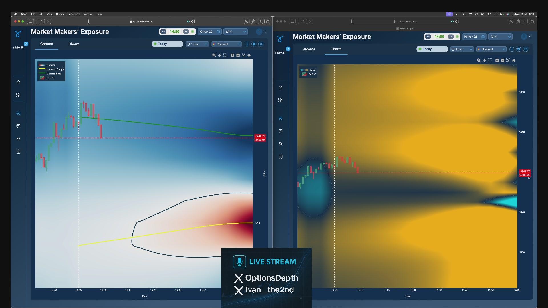Click autoscale icon in right chart toolbar
Screen dimensions: 548x308
click(508, 60)
